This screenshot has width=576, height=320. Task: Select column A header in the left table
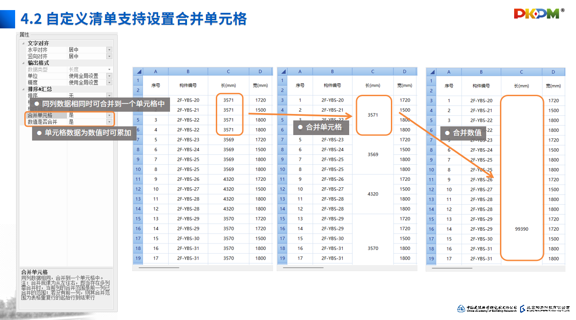(156, 71)
